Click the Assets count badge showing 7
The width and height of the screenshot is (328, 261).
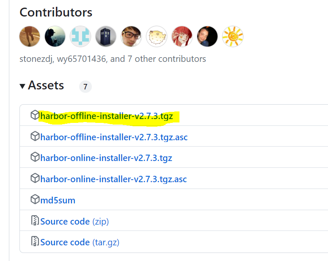point(85,87)
